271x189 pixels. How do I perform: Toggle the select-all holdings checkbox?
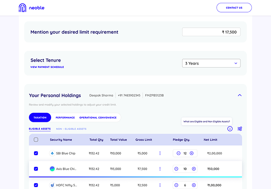point(36,139)
